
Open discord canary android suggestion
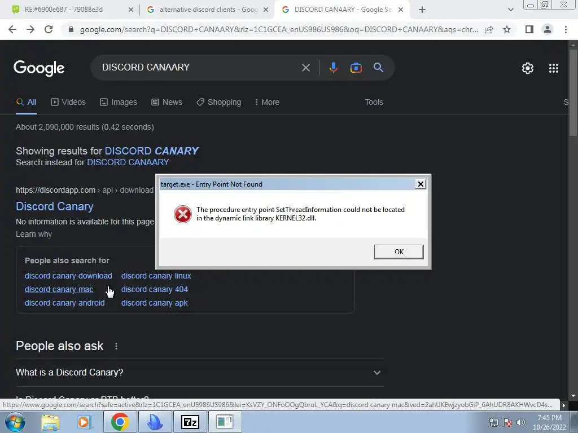[x=64, y=303]
